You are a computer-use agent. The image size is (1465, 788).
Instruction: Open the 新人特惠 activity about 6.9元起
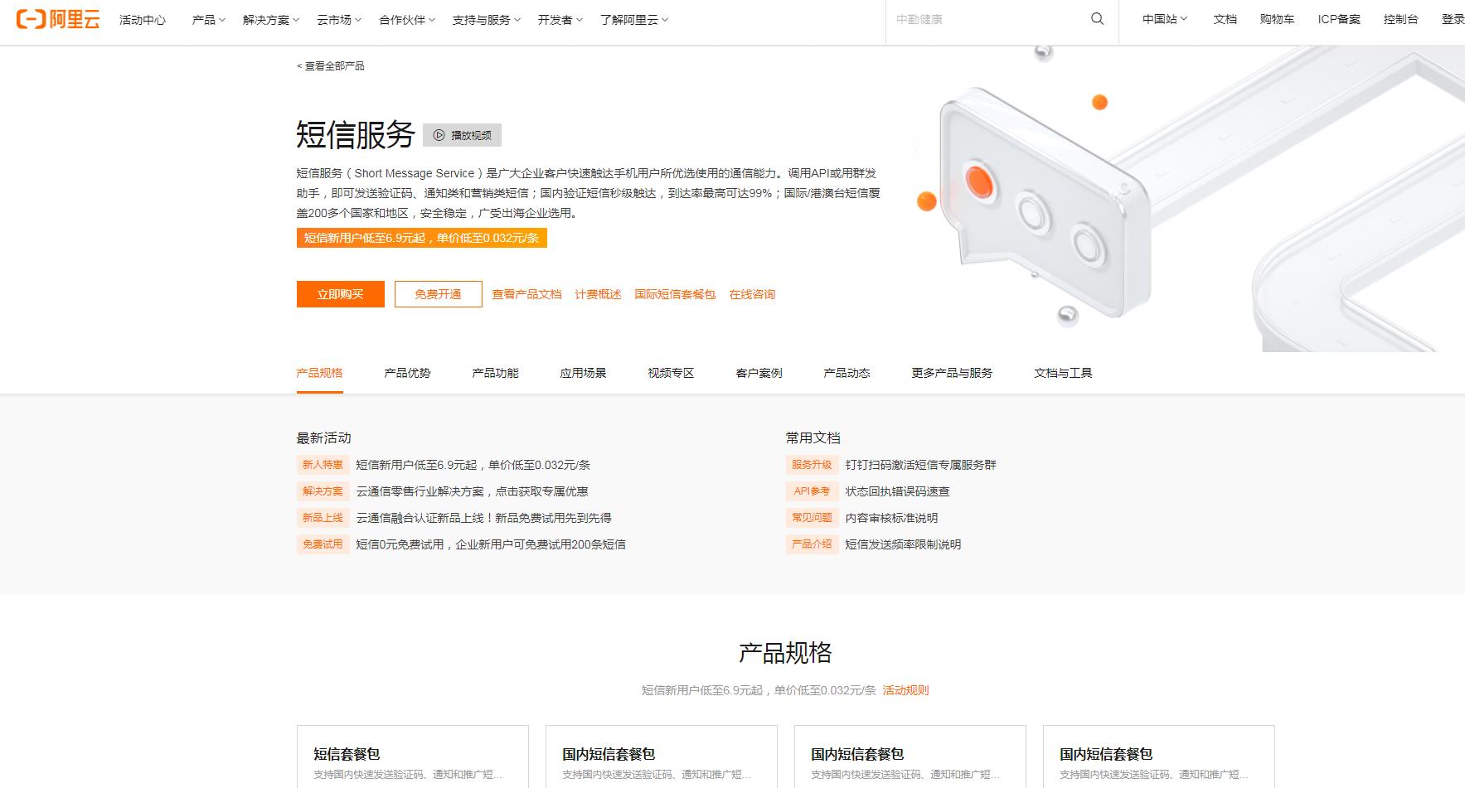[x=473, y=465]
